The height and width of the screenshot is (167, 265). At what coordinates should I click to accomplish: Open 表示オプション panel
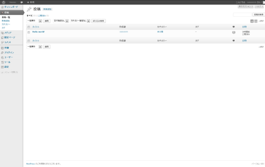click(x=245, y=6)
